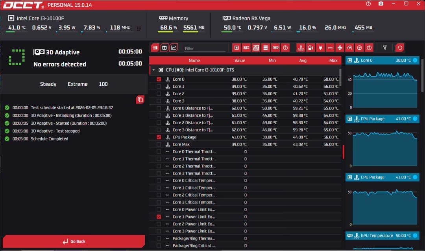Viewport: 425px width, 251px height.
Task: Switch to the graph view icon
Action: [x=174, y=48]
